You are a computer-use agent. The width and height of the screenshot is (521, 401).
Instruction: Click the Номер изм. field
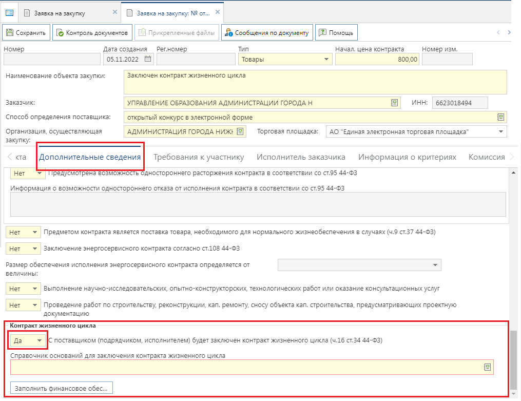tap(447, 60)
